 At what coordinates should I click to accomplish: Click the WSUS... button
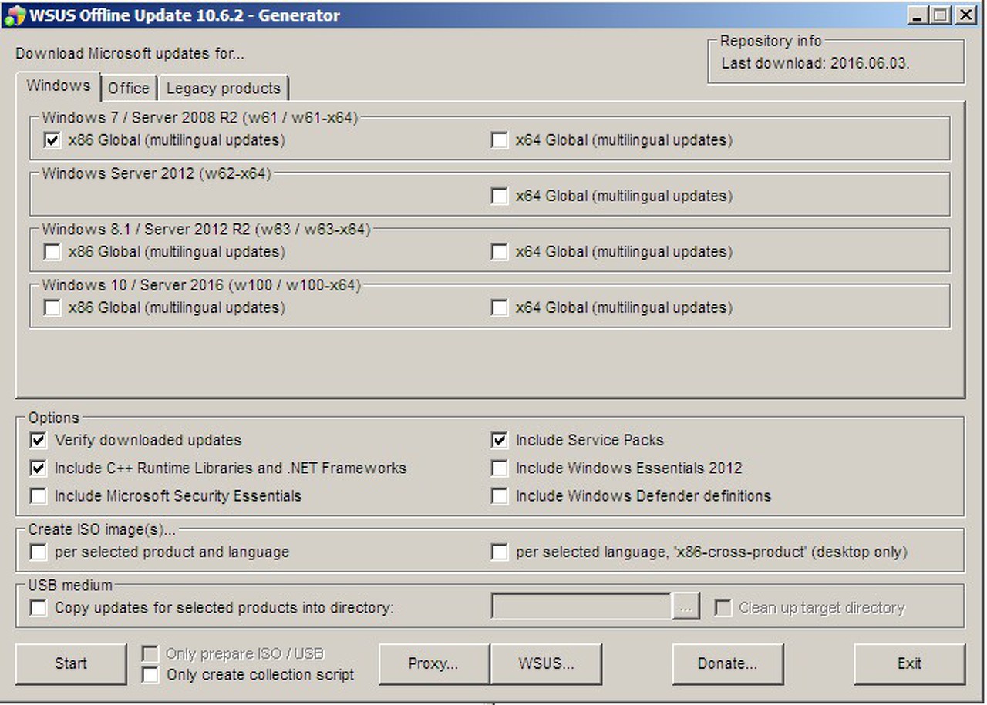[x=546, y=663]
